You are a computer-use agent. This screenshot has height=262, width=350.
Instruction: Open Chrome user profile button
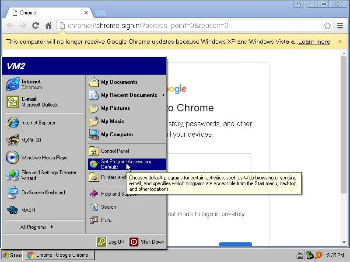(299, 4)
